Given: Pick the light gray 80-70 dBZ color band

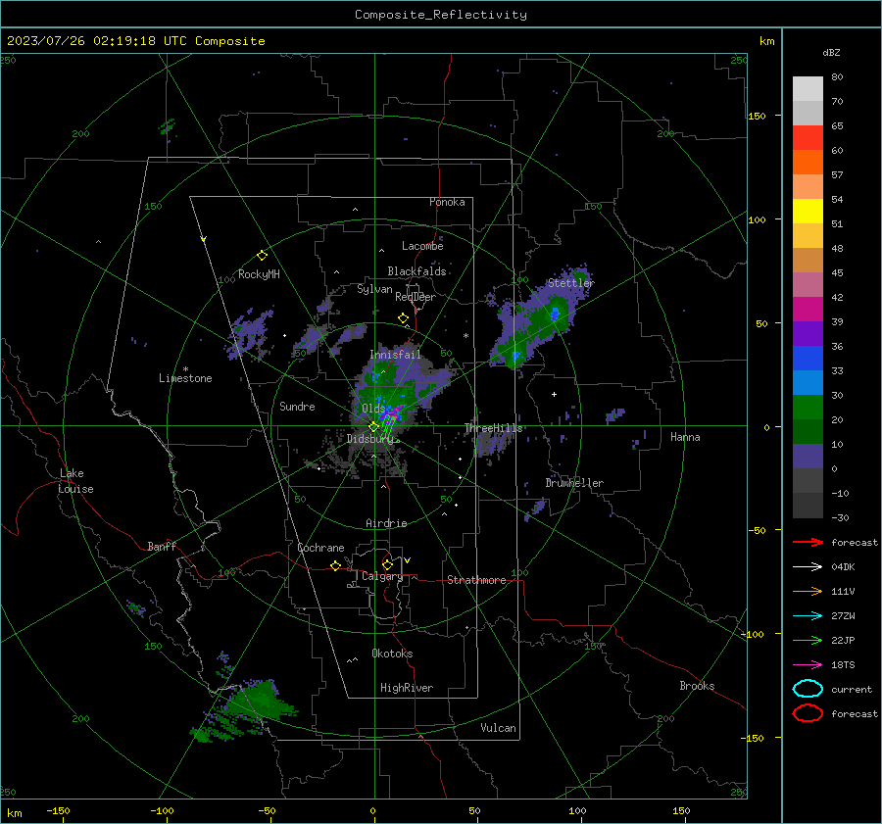Looking at the screenshot, I should pos(808,89).
